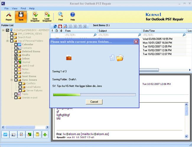Click the tasks shortcut icon at bottom
The height and width of the screenshot is (147, 192).
21,134
